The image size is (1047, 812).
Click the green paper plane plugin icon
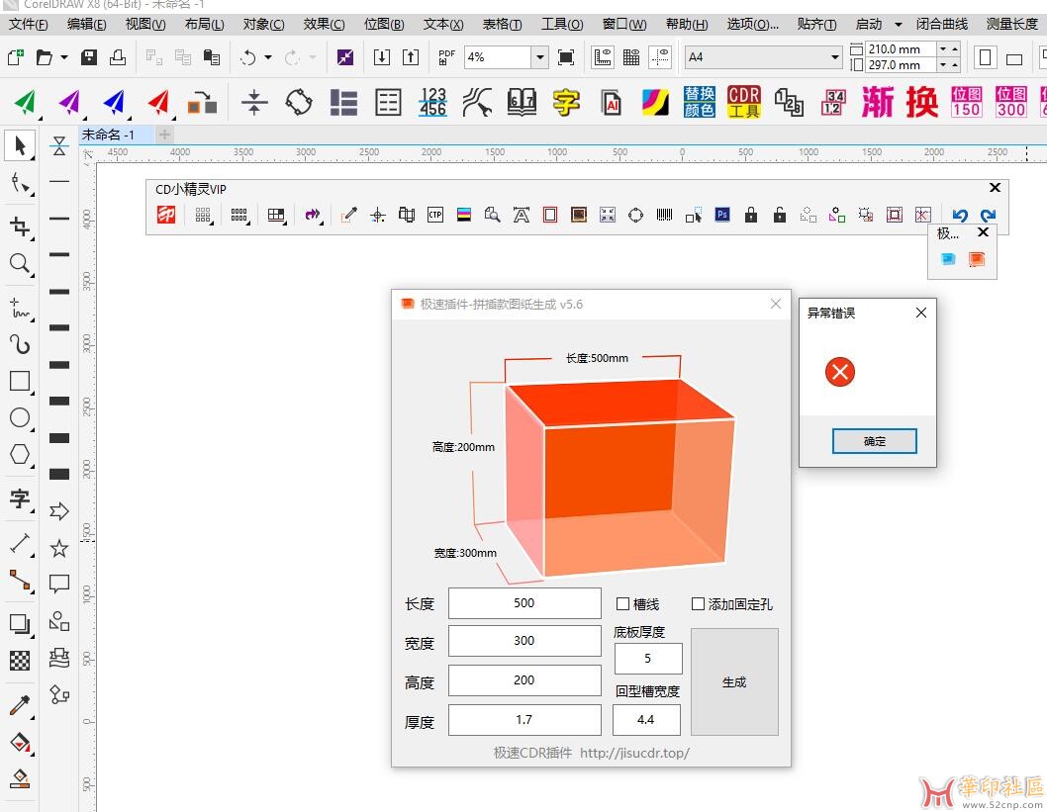26,102
